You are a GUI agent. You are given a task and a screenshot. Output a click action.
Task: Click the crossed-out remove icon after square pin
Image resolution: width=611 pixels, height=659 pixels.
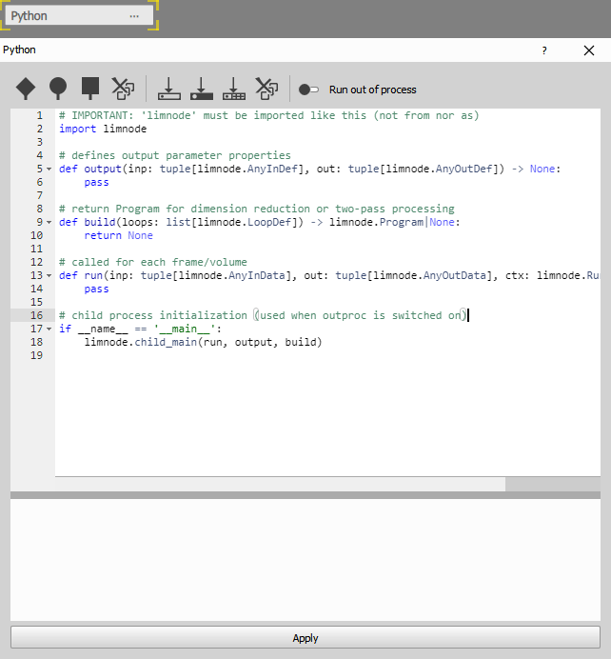123,89
